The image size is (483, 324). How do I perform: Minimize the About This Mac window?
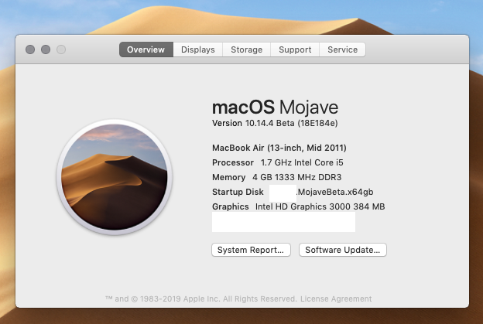(46, 49)
